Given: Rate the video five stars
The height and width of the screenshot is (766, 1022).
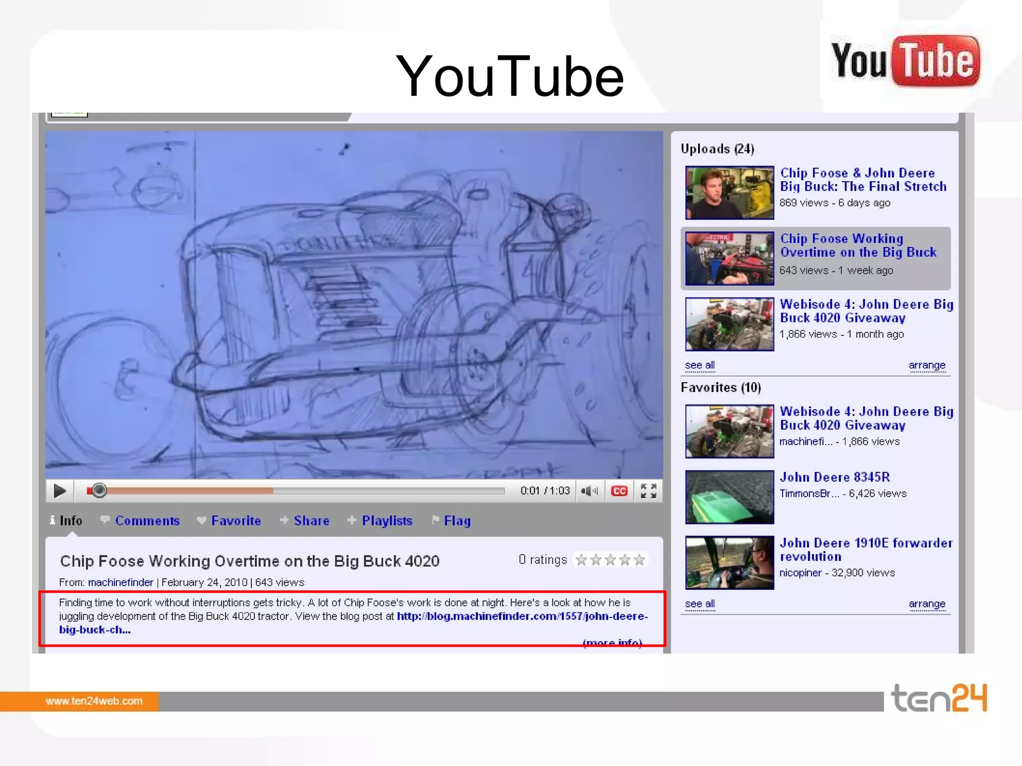Looking at the screenshot, I should point(639,560).
